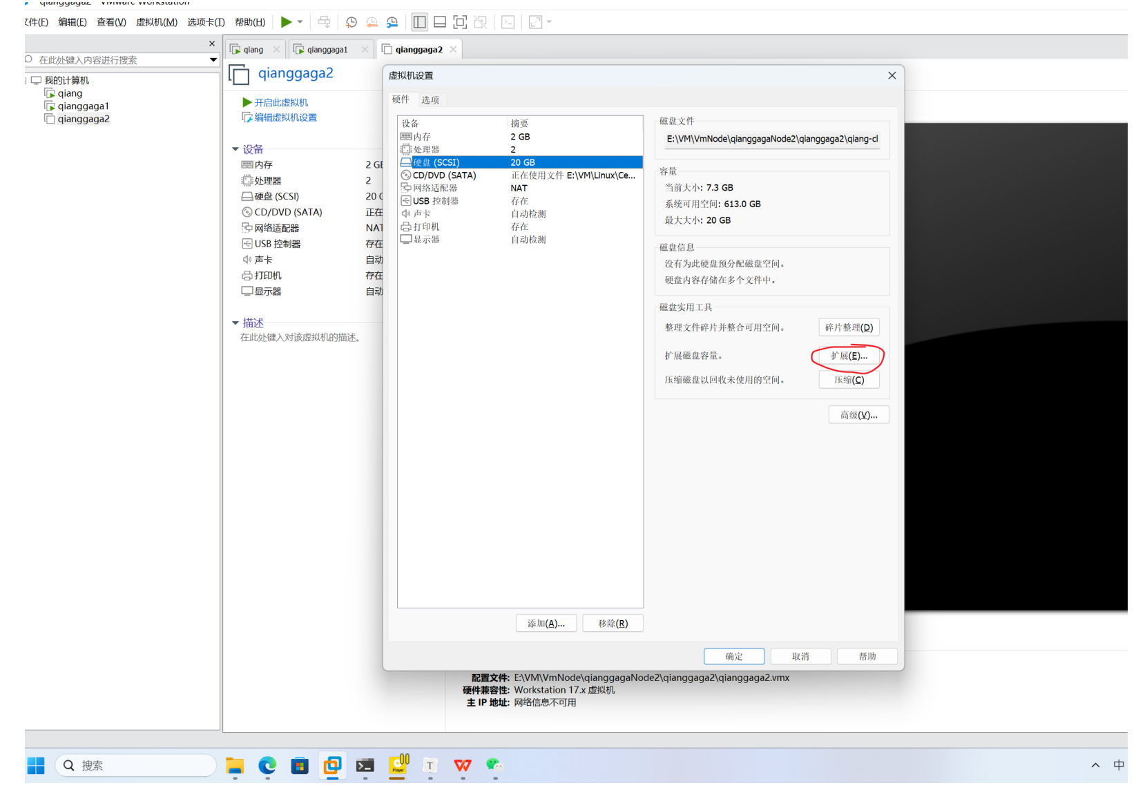Click the green power-on play toolbar icon

(x=286, y=22)
